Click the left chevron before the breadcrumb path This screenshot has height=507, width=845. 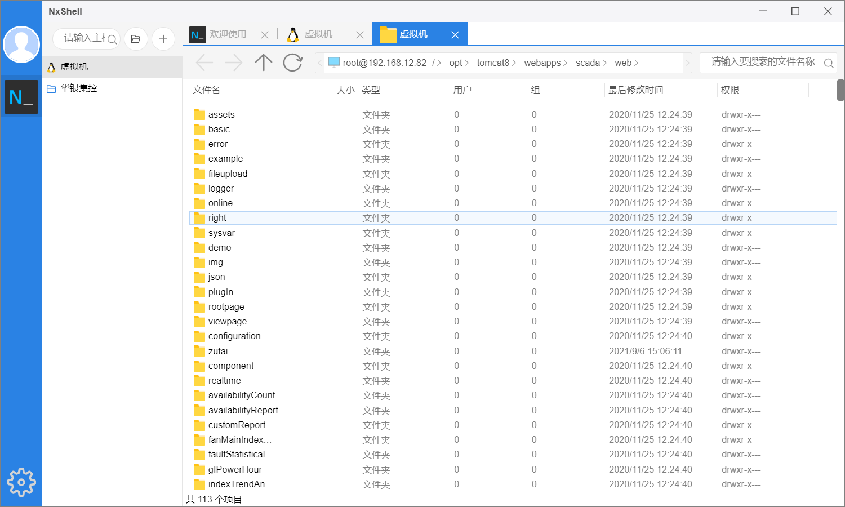319,63
